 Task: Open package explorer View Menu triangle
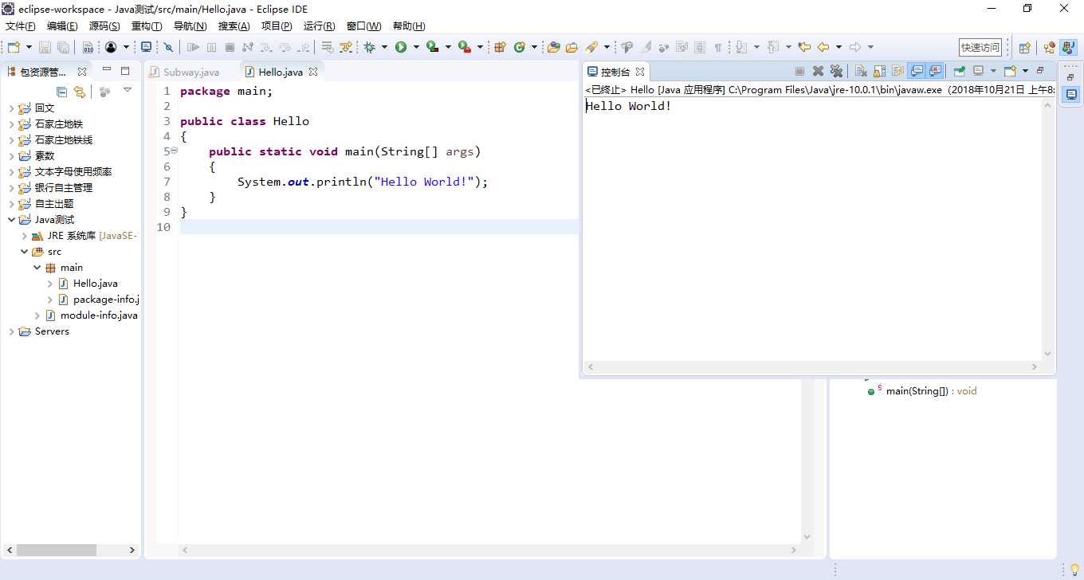point(128,90)
